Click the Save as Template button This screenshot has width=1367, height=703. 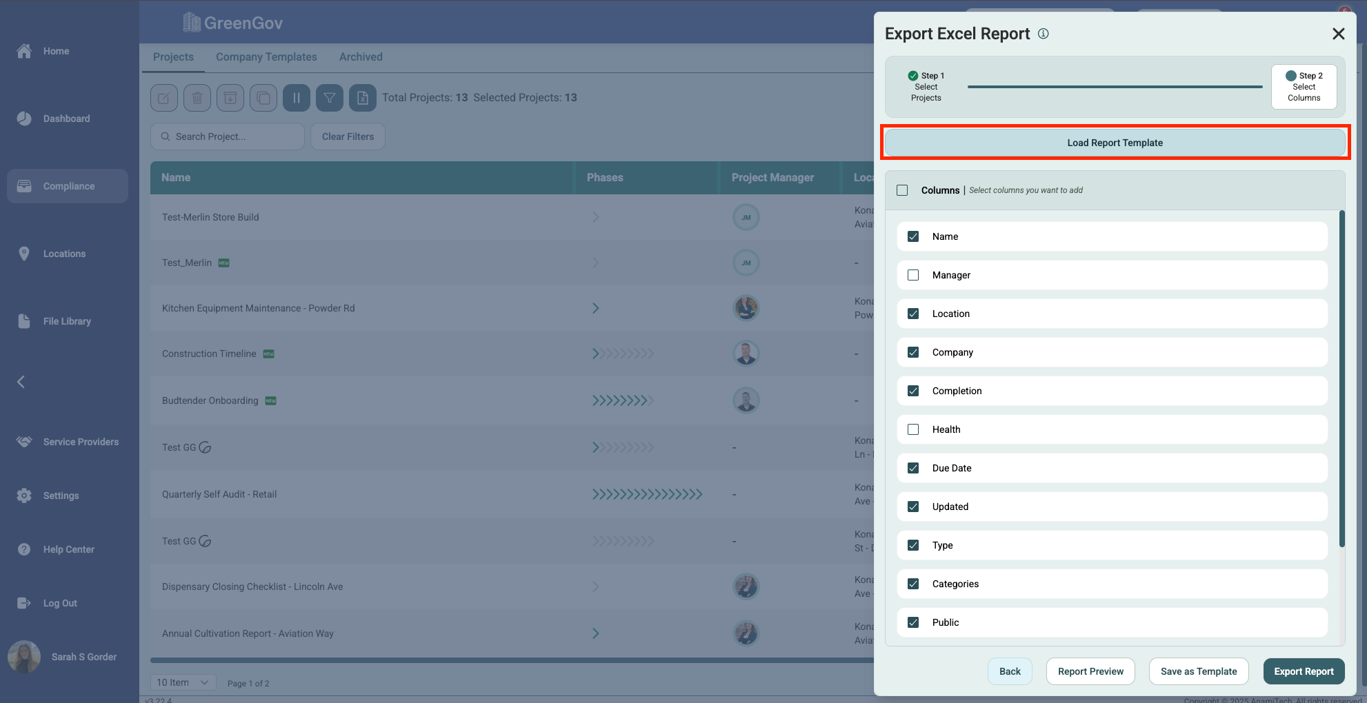[1198, 671]
